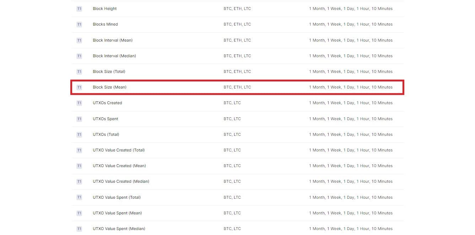Viewport: 475px width, 235px height.
Task: Select UTXO Value Created (Mean) metric
Action: (119, 166)
